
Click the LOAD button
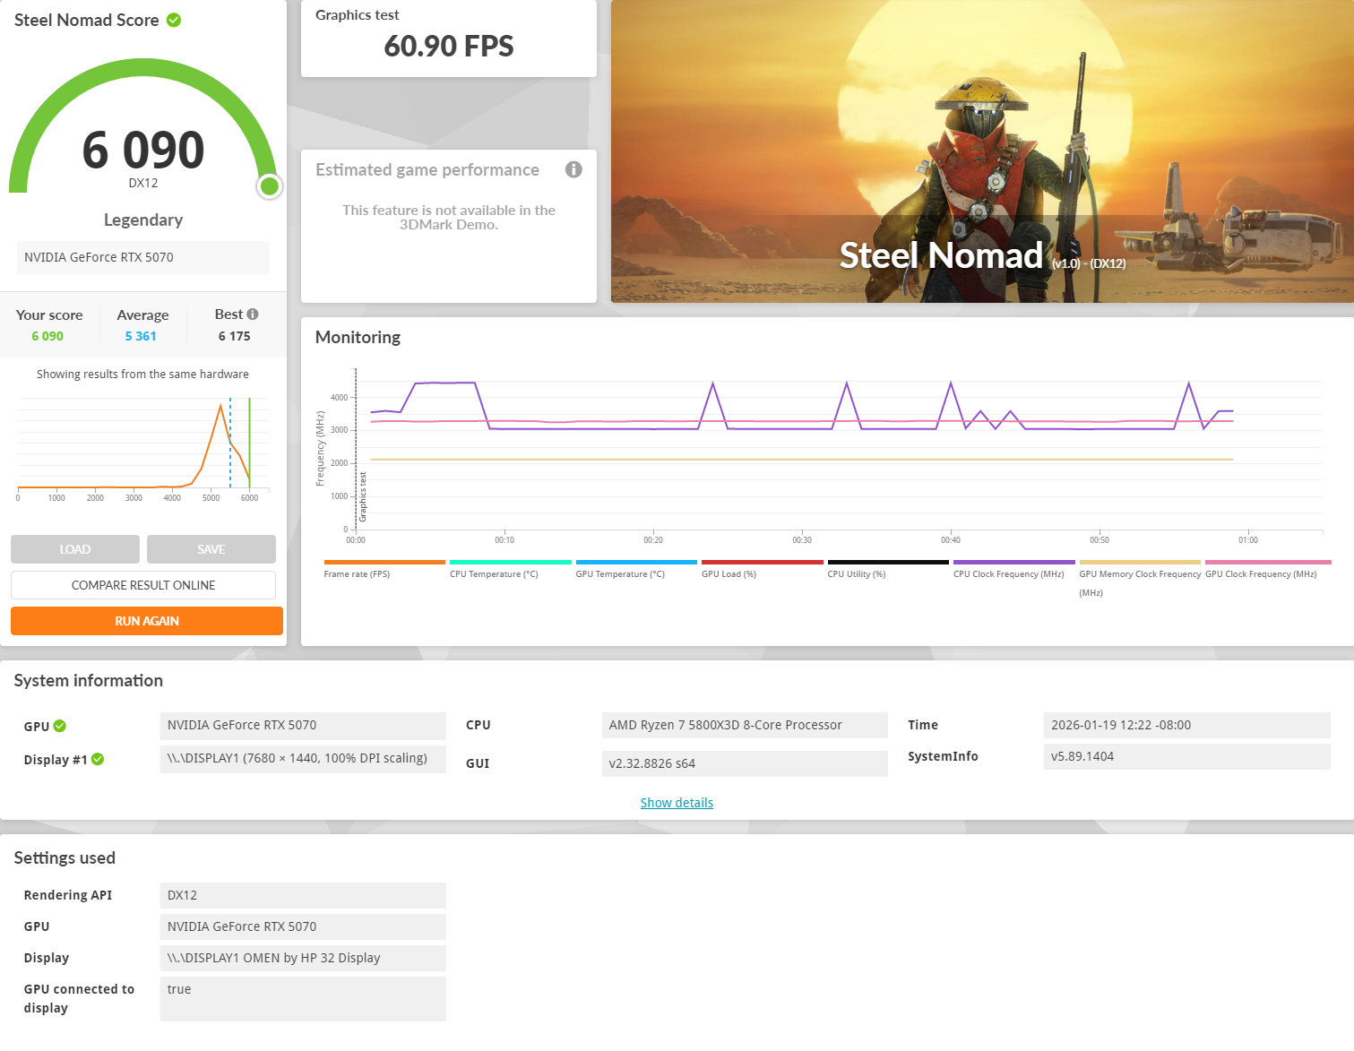[x=75, y=549]
